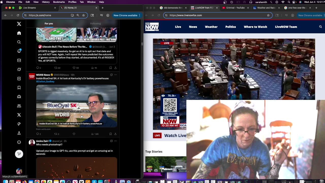Screen dimensions: 325x183
Task: Like the WDRB News BlueOval post
Action: (x=74, y=134)
